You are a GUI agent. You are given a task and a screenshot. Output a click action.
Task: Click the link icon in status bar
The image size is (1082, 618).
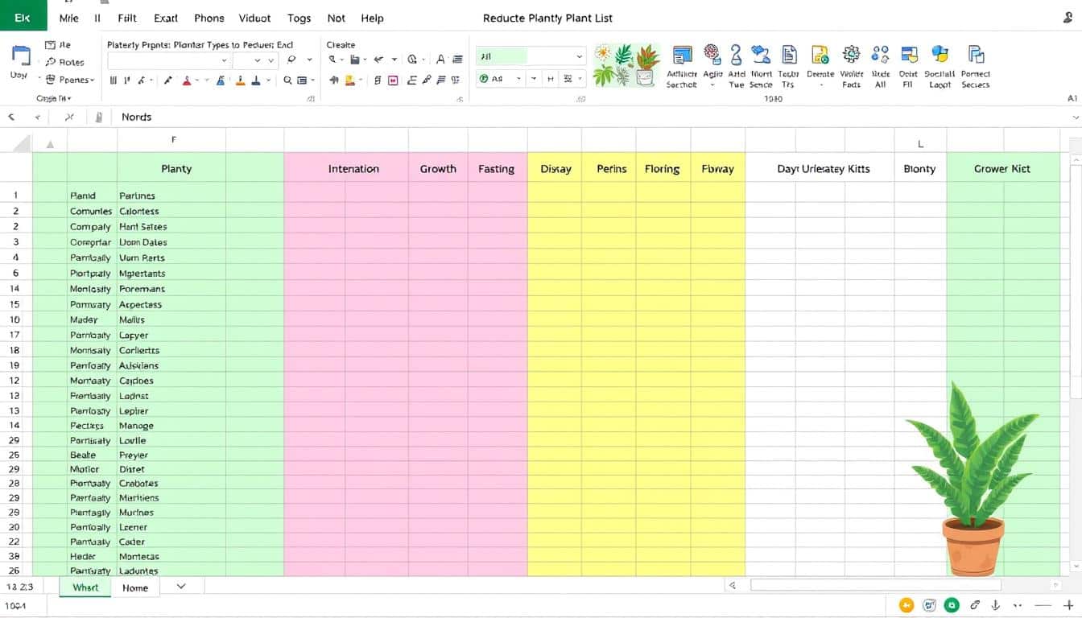[975, 605]
